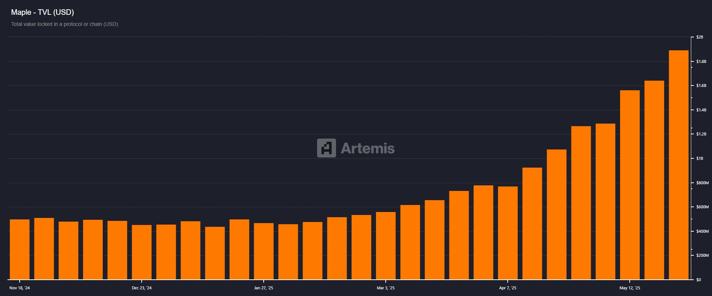This screenshot has height=296, width=712.
Task: Click the May 12, '25 x-axis date label
Action: click(630, 288)
